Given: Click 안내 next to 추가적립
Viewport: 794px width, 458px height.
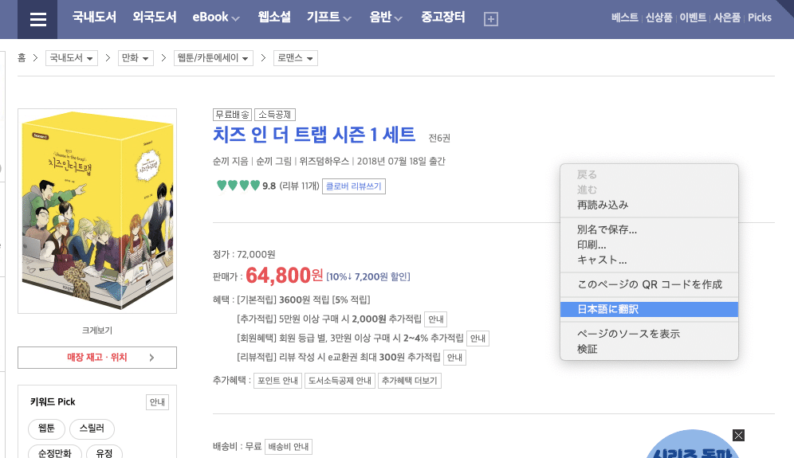Looking at the screenshot, I should pos(435,319).
